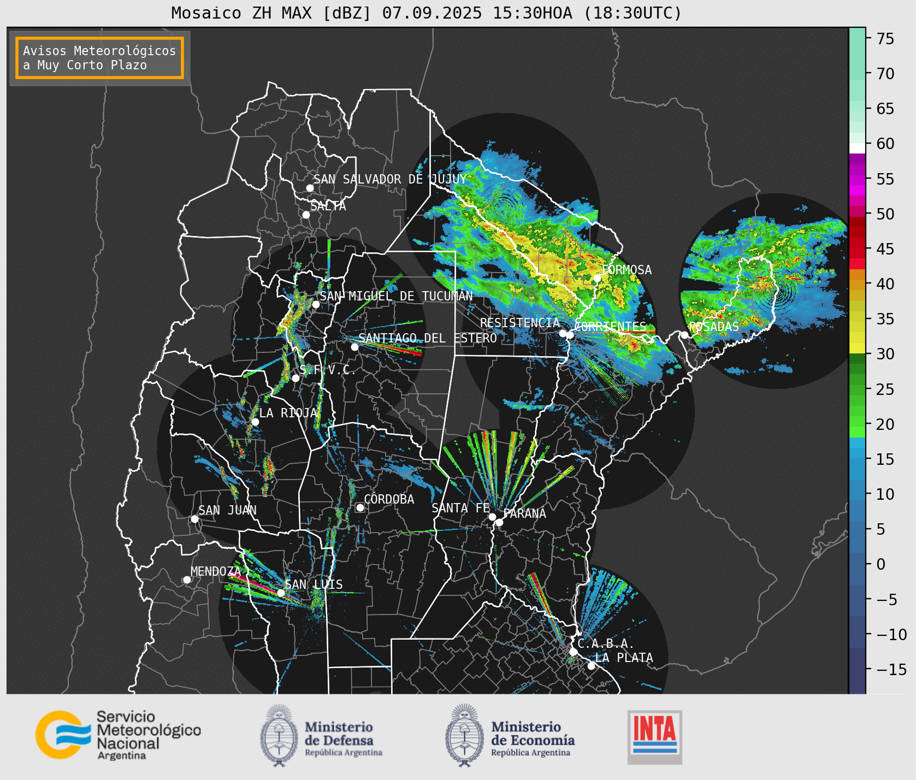This screenshot has width=916, height=780.
Task: Click the San Salvador de Jujuy city marker
Action: point(310,188)
